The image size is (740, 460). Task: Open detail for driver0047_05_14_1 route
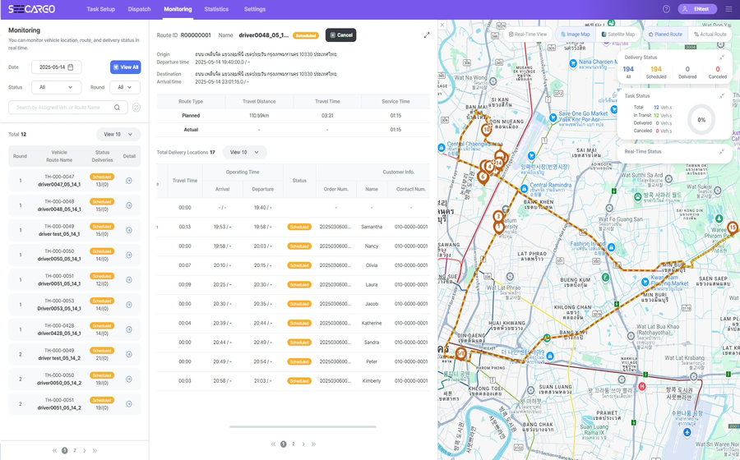pyautogui.click(x=129, y=181)
